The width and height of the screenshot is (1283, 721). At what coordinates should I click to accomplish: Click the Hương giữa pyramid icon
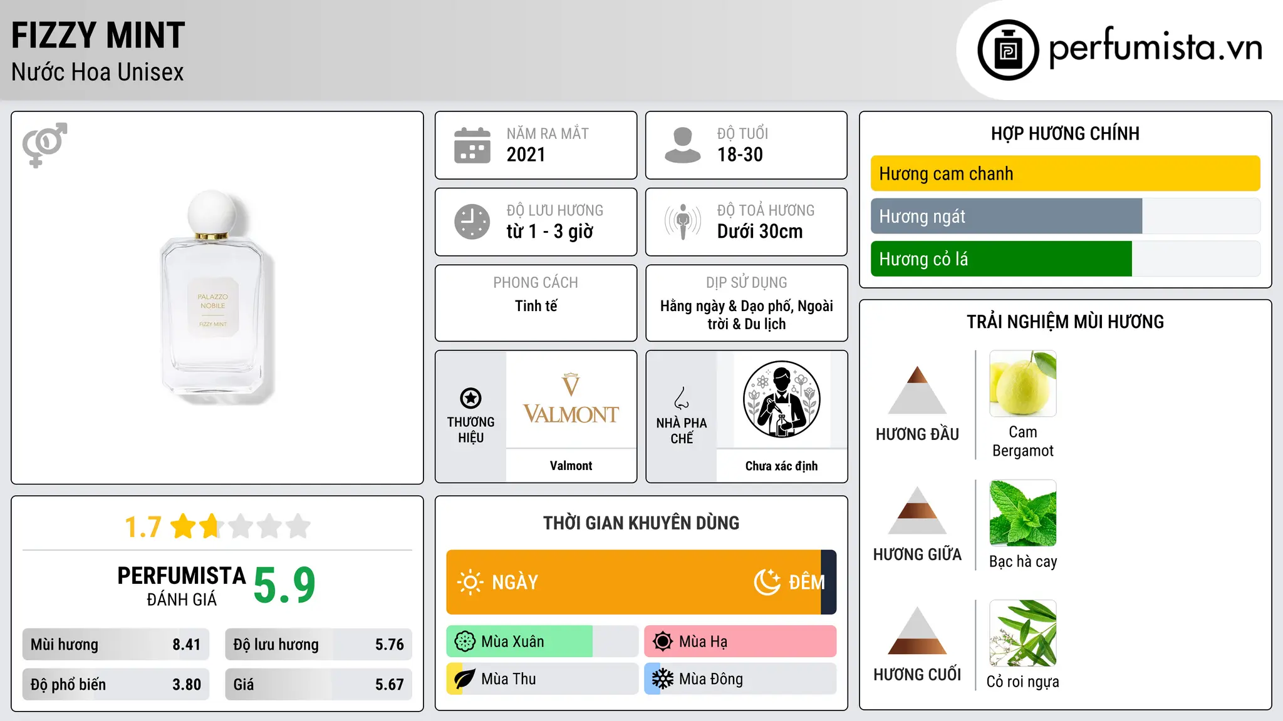click(x=917, y=510)
